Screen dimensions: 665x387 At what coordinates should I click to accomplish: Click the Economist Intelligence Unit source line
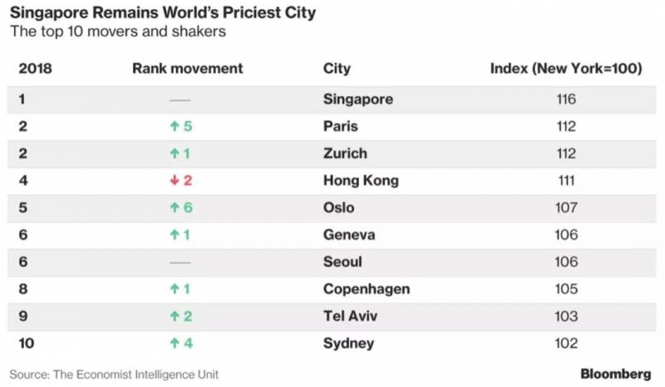(114, 375)
